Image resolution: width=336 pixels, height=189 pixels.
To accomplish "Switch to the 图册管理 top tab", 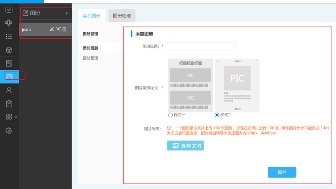I will 122,16.
